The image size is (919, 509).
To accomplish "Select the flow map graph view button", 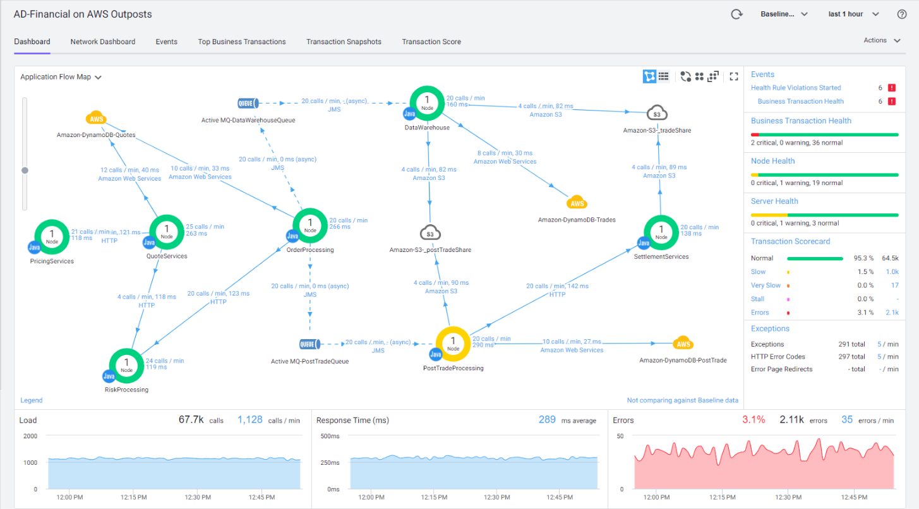I will [x=649, y=76].
